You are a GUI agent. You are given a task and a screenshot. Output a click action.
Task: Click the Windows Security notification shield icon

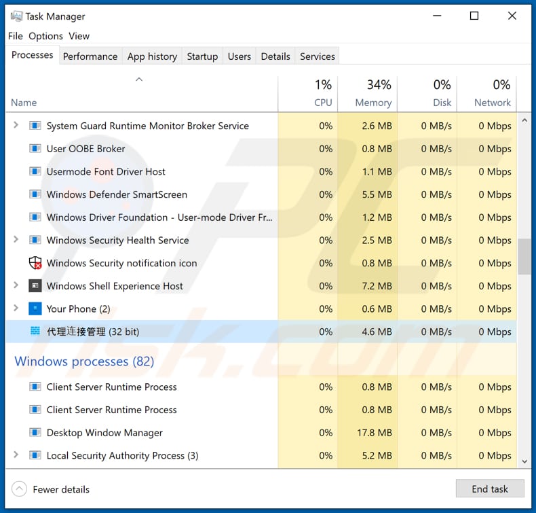[x=35, y=263]
